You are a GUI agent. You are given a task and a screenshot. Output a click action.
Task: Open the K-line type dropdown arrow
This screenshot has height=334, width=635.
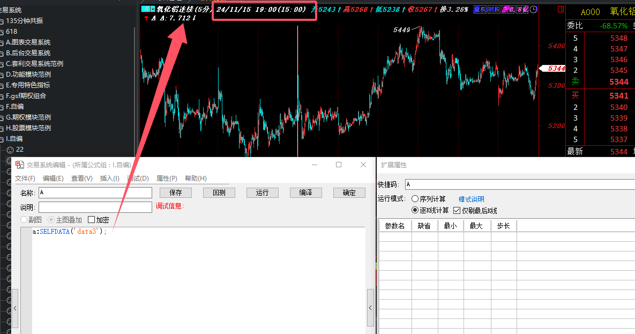[153, 9]
